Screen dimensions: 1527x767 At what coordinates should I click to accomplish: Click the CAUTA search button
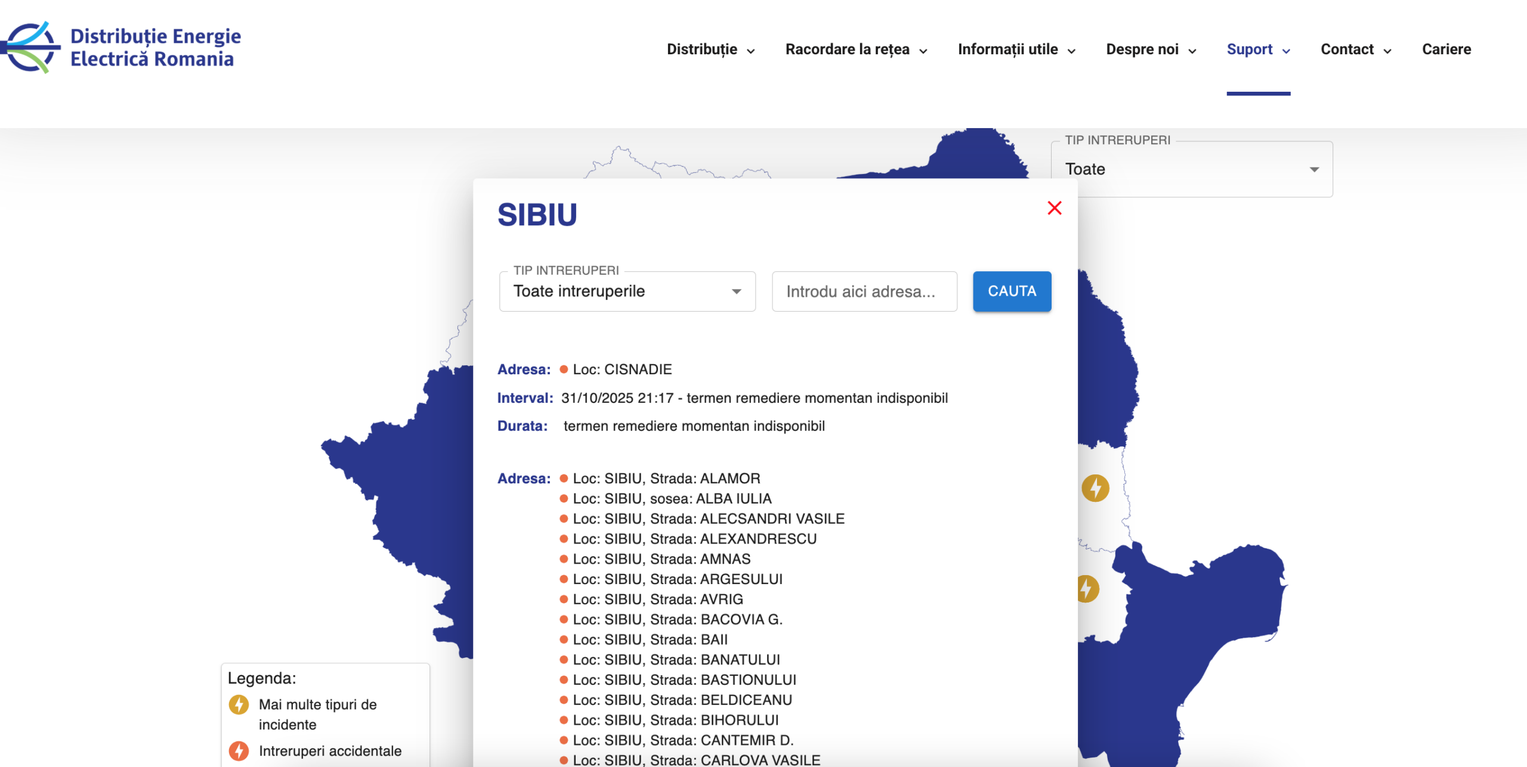pyautogui.click(x=1012, y=291)
